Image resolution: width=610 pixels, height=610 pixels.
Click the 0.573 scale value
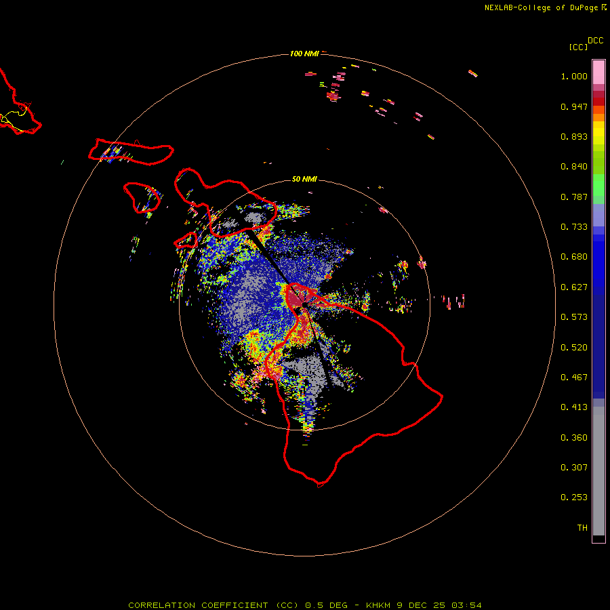point(574,317)
